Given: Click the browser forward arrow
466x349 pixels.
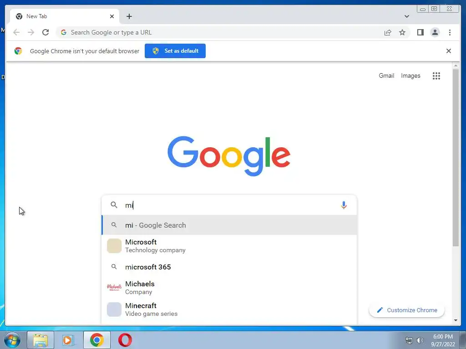Looking at the screenshot, I should [31, 32].
